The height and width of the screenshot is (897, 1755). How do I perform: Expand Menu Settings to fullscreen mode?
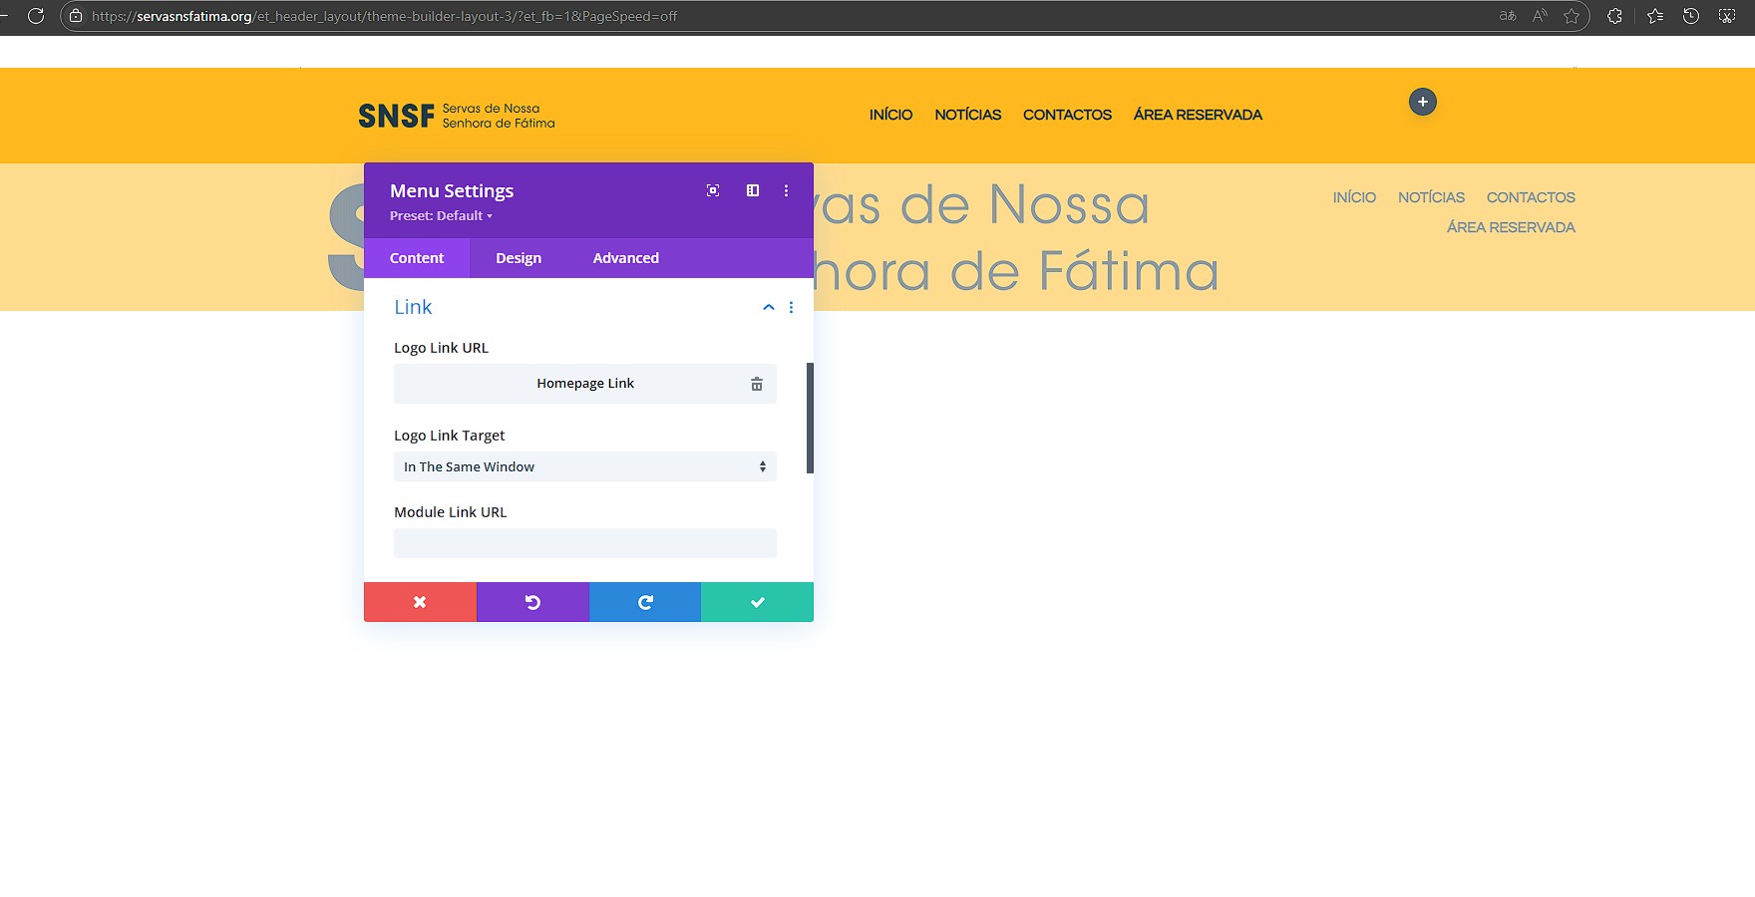point(713,190)
